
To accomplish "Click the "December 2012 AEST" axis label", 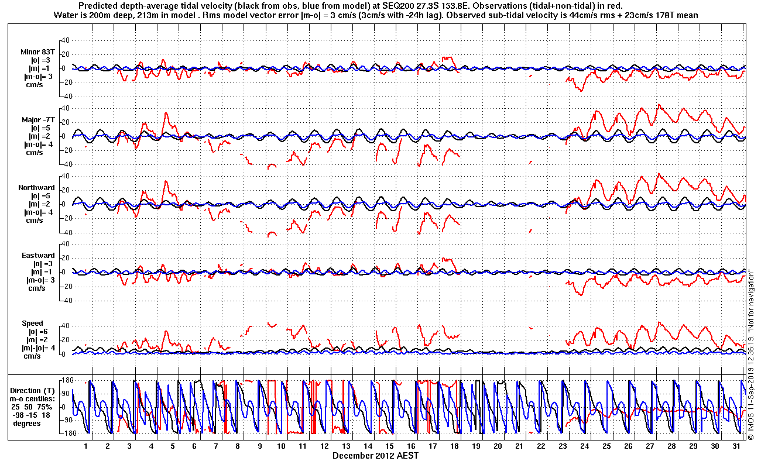I will pyautogui.click(x=375, y=456).
